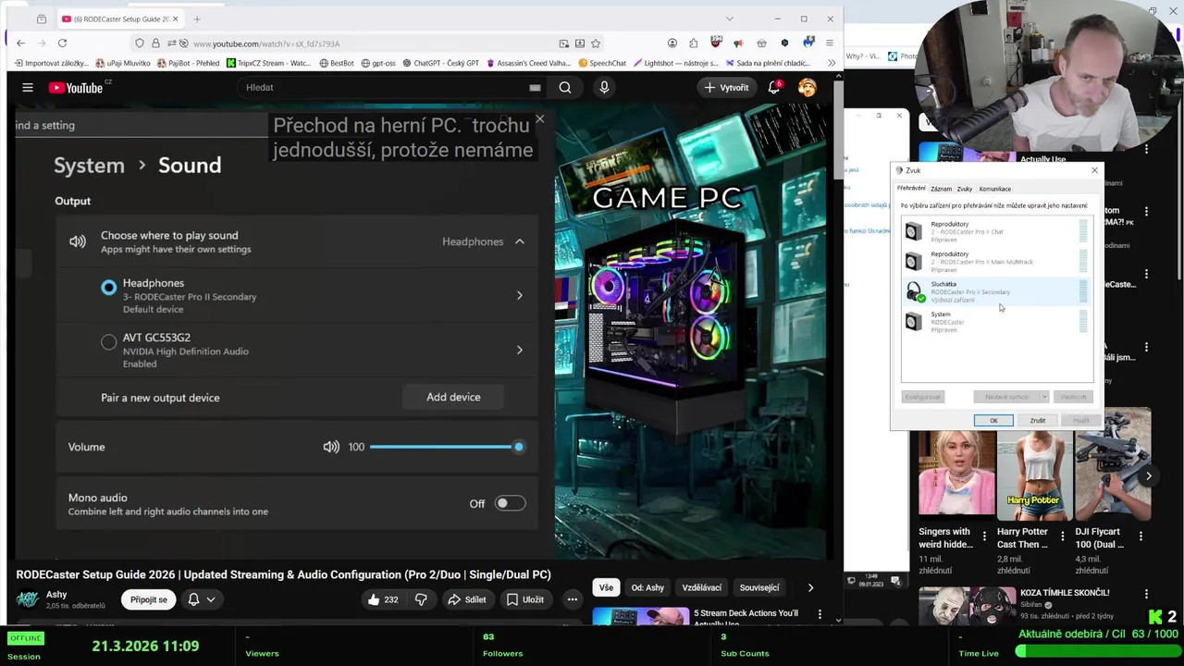Viewport: 1184px width, 666px height.
Task: Dislike the RODECaster video
Action: coord(421,599)
